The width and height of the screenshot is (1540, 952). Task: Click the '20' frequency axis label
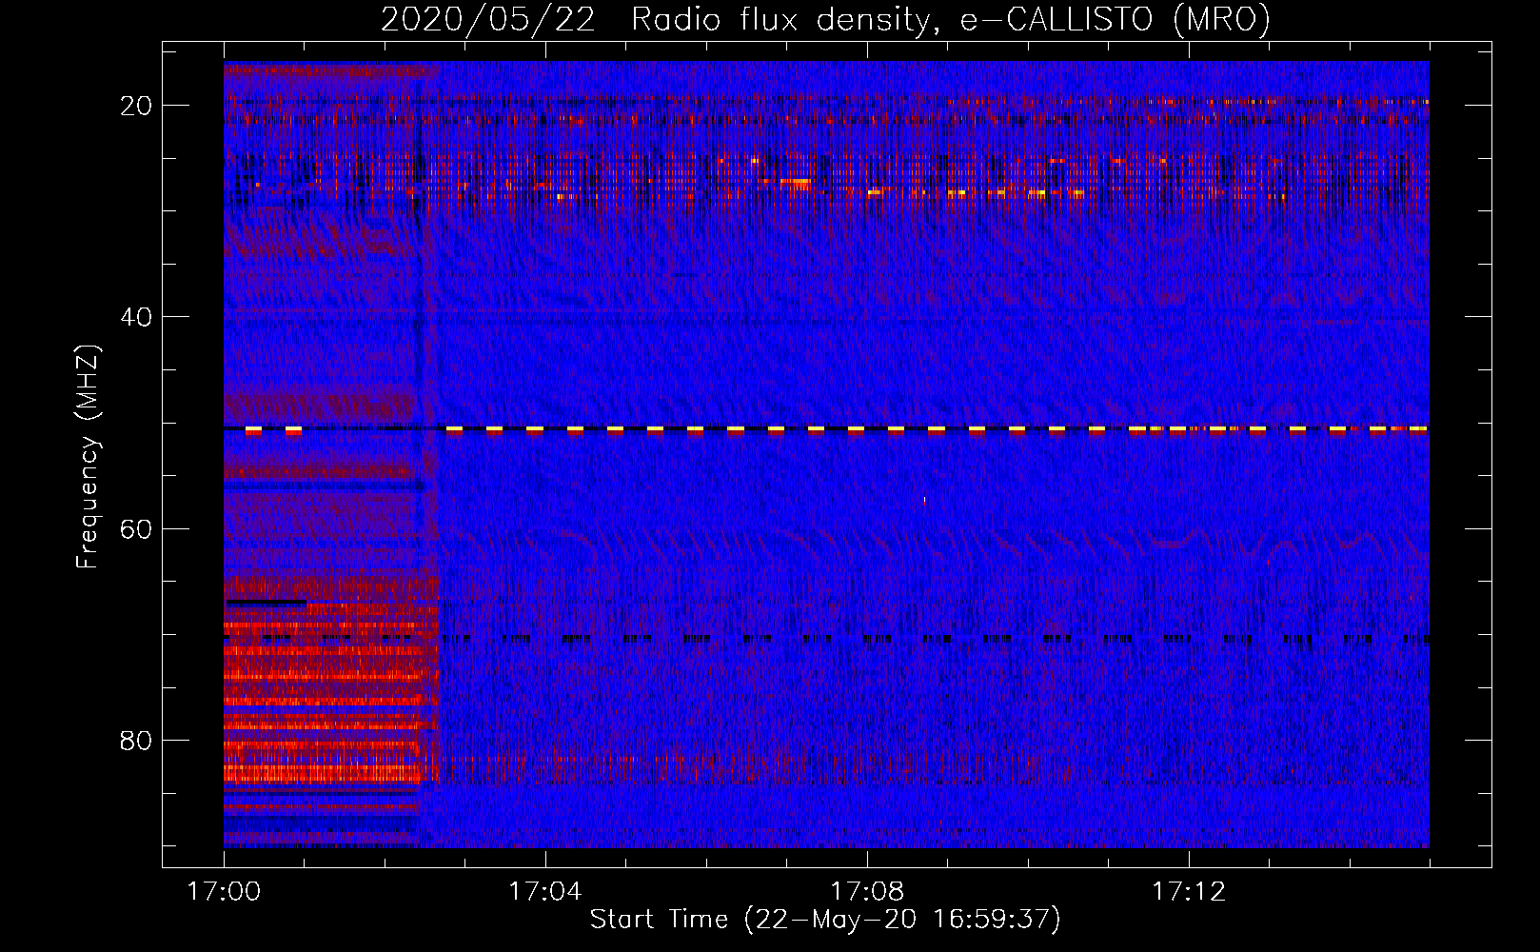pos(136,106)
